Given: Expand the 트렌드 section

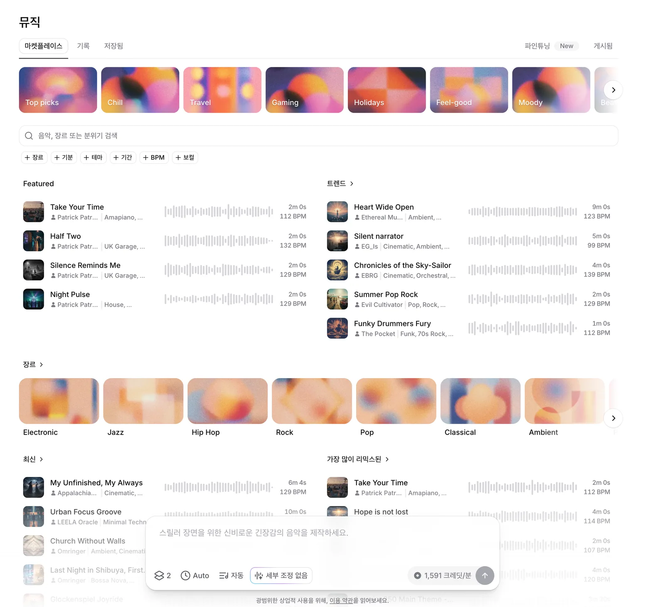Looking at the screenshot, I should (340, 184).
